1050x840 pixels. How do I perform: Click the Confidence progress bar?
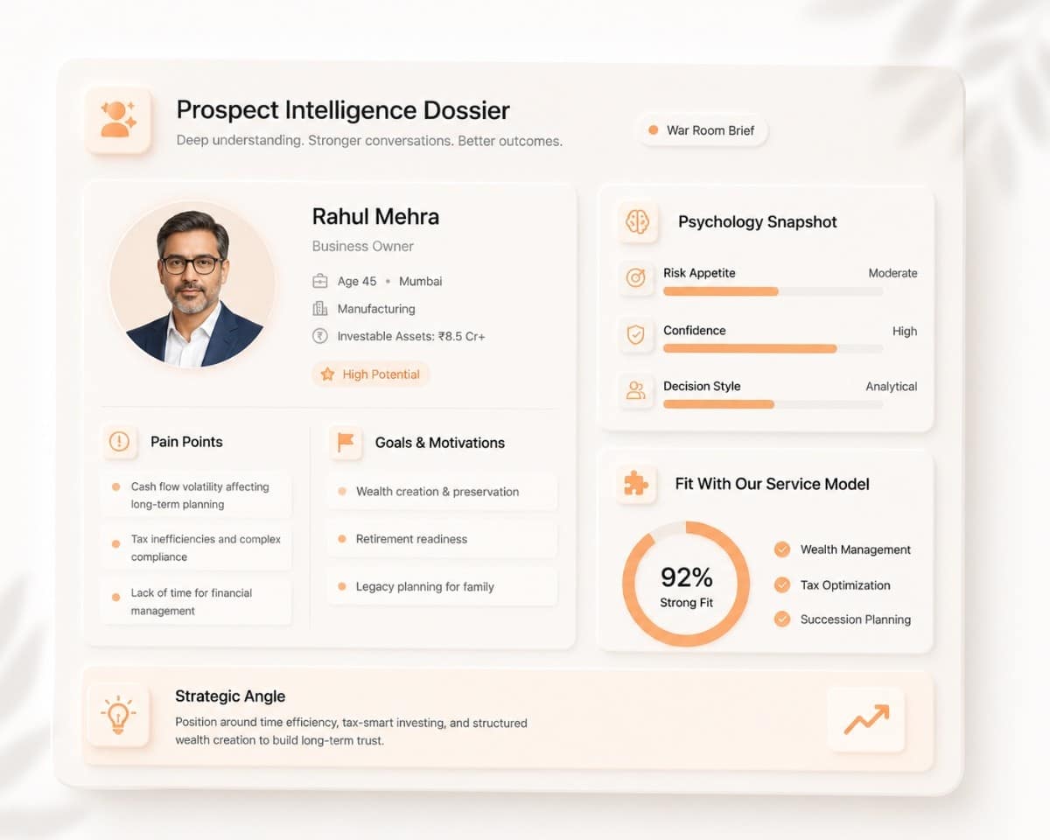[773, 348]
